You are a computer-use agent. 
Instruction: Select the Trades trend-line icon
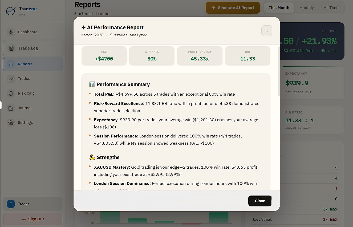[11, 79]
